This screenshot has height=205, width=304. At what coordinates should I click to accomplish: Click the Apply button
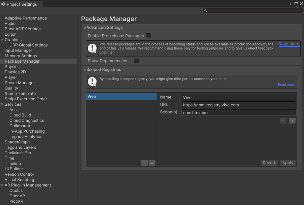287,163
